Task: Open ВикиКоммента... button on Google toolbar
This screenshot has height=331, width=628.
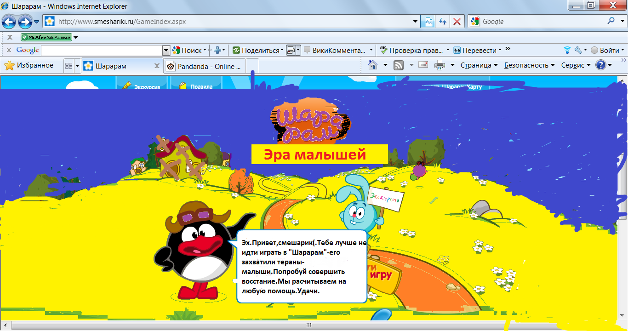Action: point(338,50)
